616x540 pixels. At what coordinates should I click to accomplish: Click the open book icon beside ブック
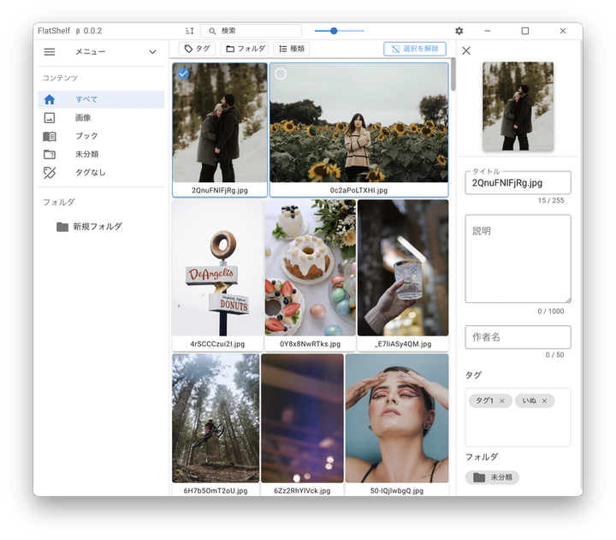pos(50,136)
